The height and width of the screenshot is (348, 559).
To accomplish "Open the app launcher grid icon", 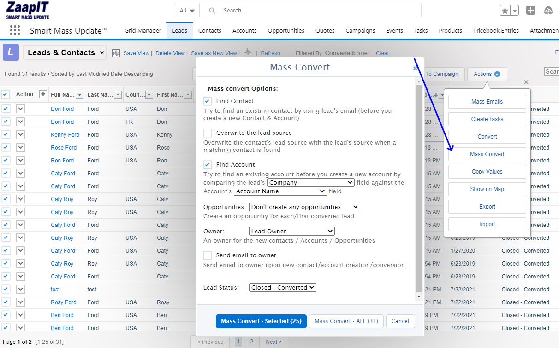I will click(15, 30).
